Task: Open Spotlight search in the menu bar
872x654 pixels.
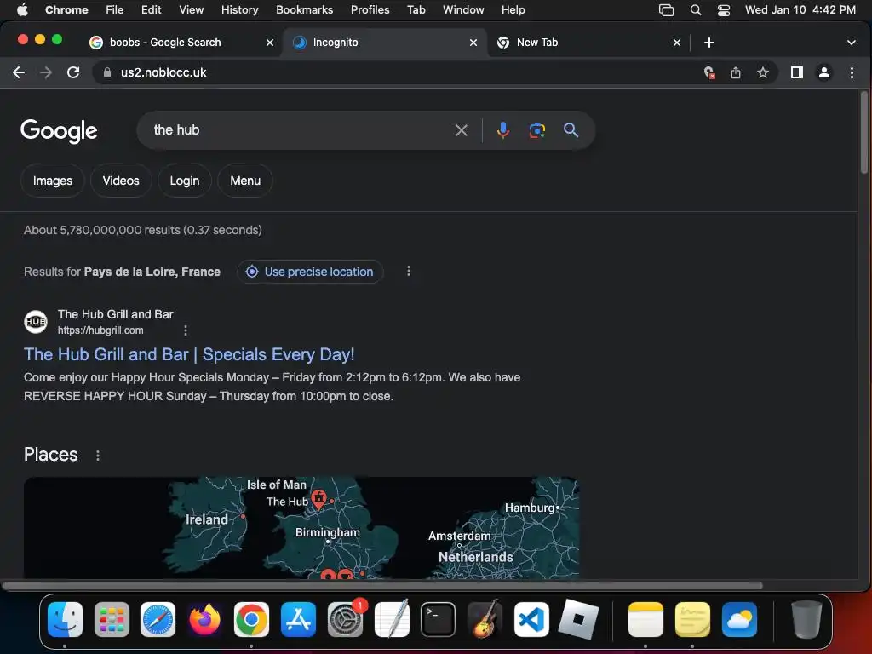Action: [695, 10]
